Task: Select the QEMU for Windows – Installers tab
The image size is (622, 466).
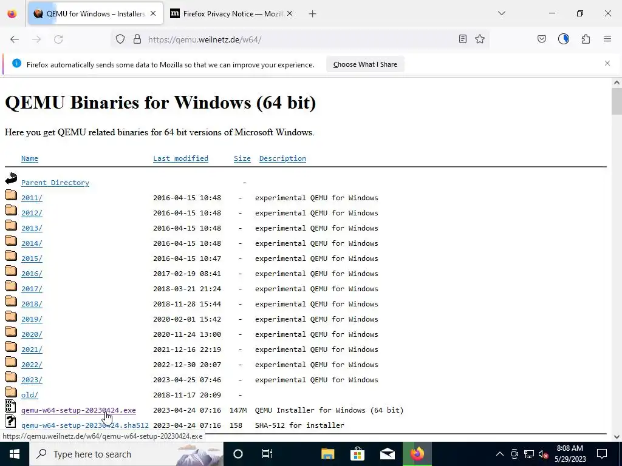Action: [x=95, y=14]
